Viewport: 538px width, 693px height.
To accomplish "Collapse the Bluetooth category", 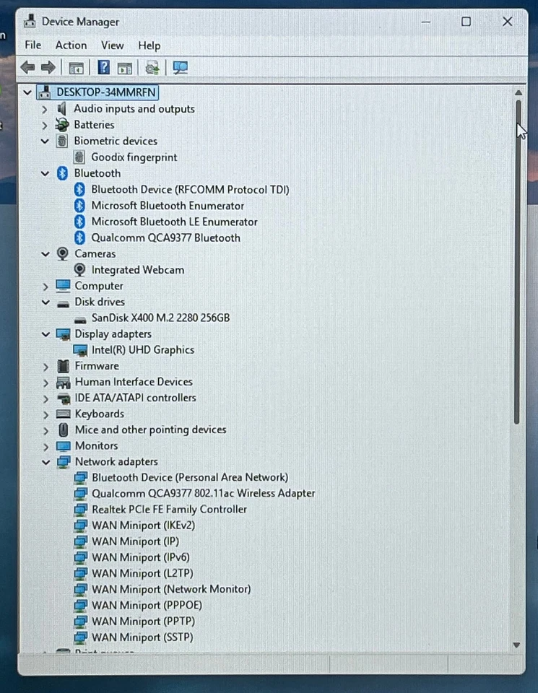I will point(45,174).
